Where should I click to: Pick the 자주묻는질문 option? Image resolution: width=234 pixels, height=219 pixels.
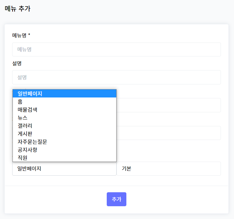pos(65,142)
